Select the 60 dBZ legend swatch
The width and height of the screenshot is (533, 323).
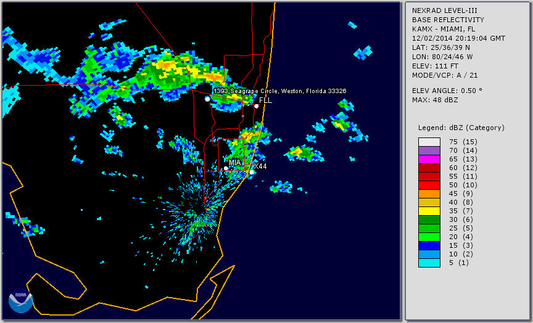tap(429, 168)
